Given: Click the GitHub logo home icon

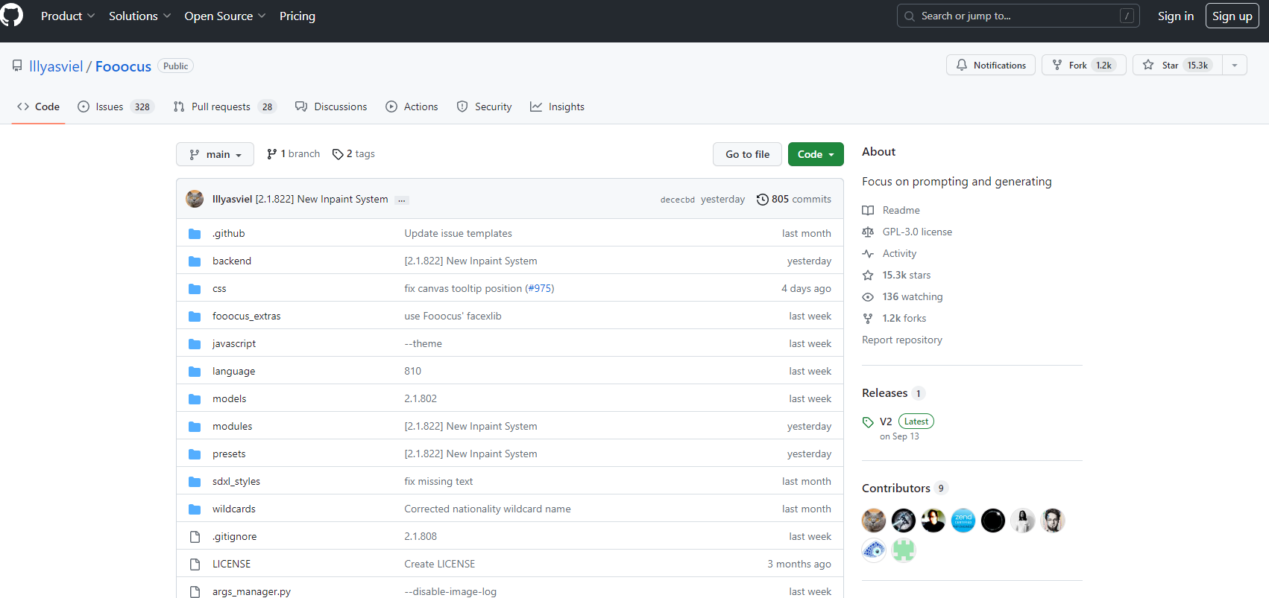Looking at the screenshot, I should coord(11,15).
